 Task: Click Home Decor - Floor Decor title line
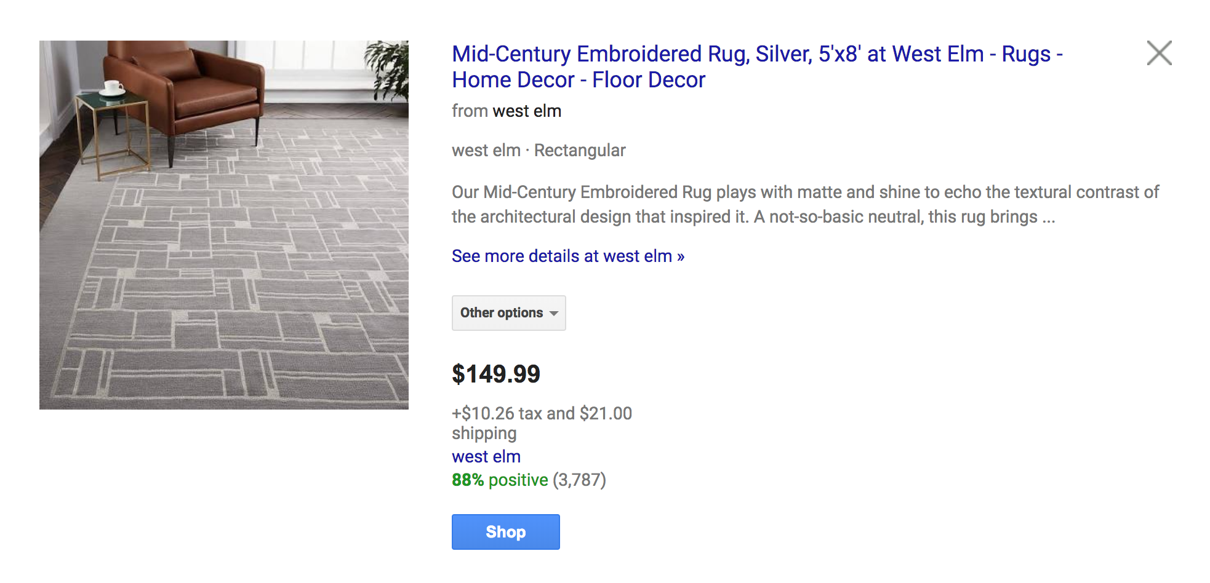(579, 80)
